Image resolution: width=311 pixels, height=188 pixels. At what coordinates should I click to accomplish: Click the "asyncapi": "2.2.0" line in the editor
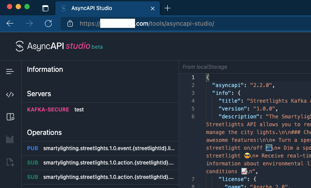point(243,85)
